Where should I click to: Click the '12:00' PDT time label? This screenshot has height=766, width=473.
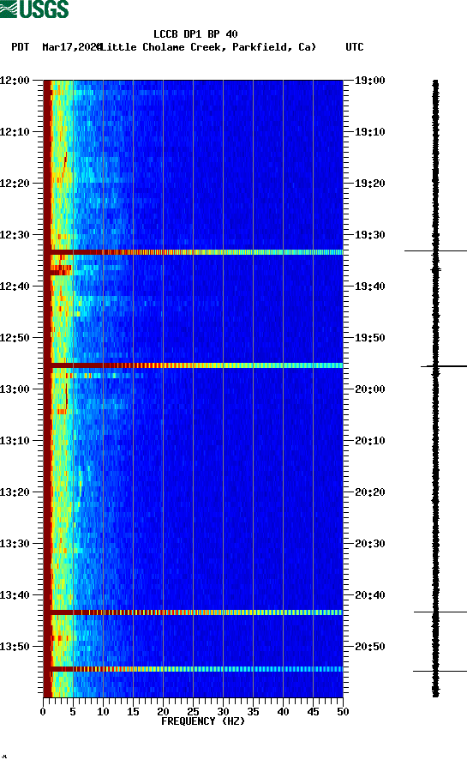pyautogui.click(x=15, y=80)
